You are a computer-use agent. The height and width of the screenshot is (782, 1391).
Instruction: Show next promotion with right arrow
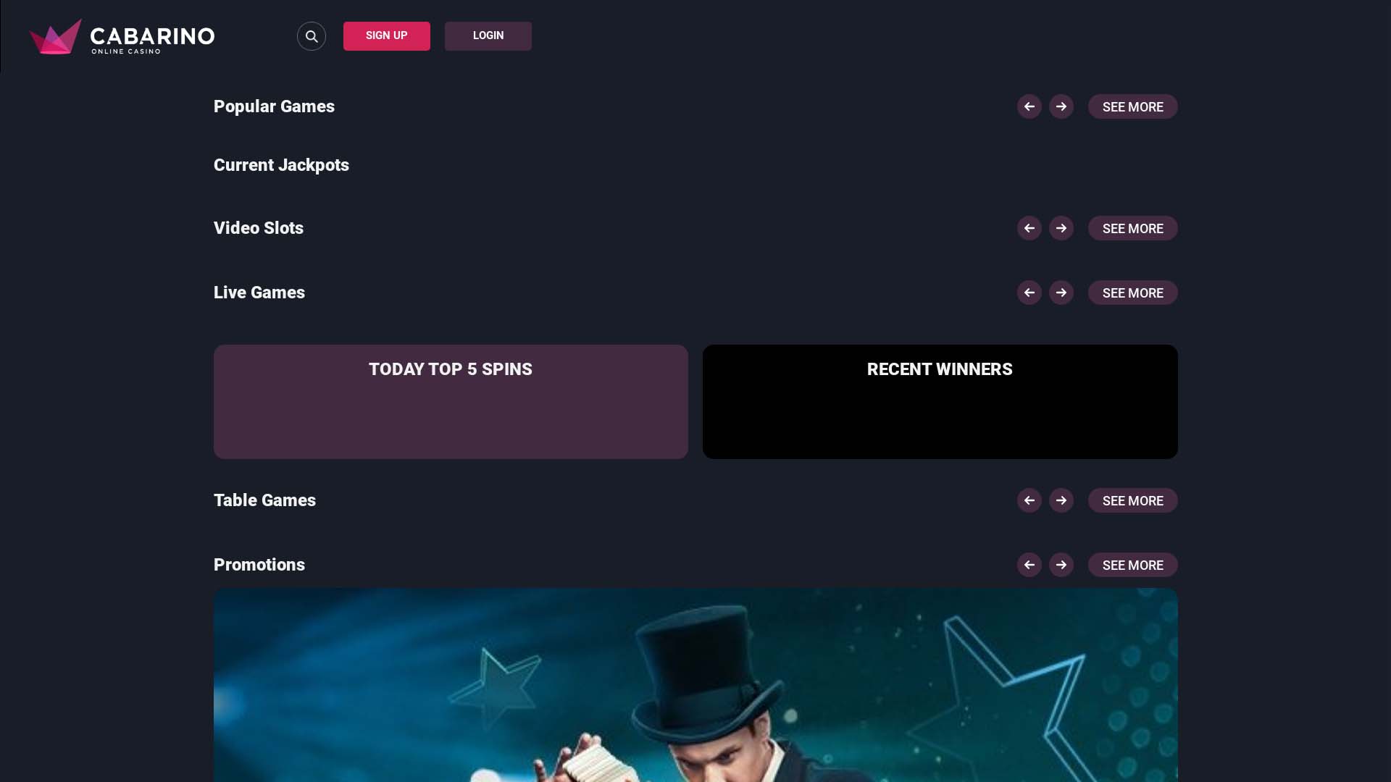point(1061,565)
